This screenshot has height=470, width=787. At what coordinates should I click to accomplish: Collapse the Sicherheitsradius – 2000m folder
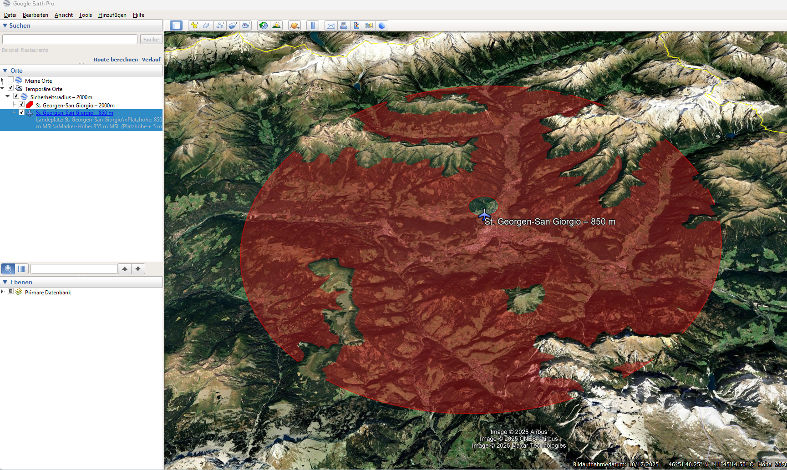coord(8,96)
